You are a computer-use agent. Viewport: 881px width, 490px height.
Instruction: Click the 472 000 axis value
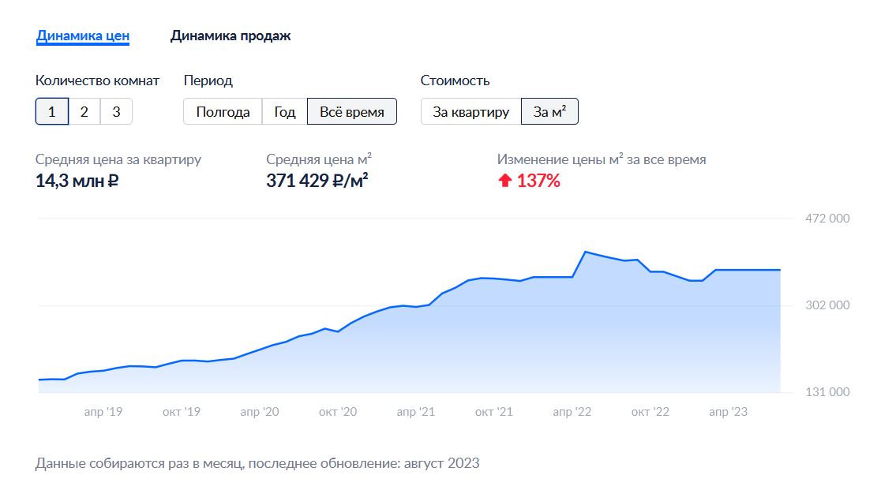[x=827, y=219]
